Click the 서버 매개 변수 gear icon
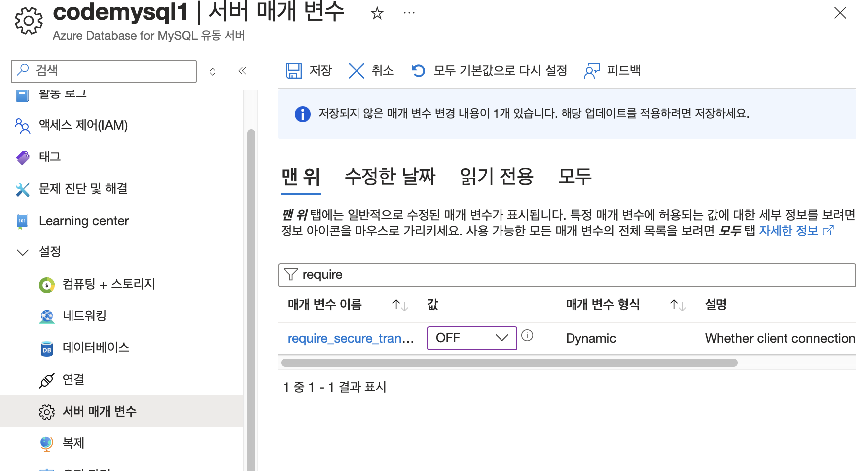This screenshot has width=859, height=471. 47,412
